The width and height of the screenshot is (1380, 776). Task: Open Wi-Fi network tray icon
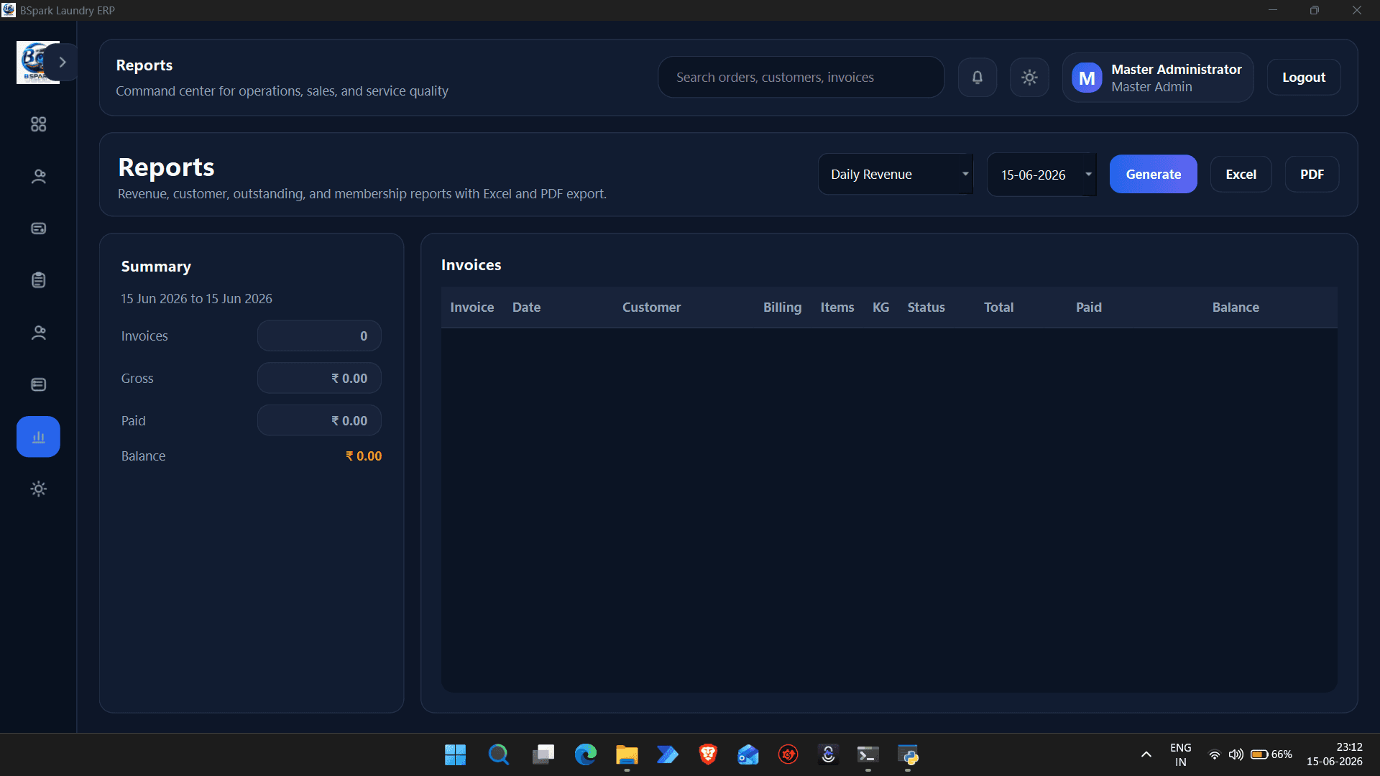(1214, 754)
